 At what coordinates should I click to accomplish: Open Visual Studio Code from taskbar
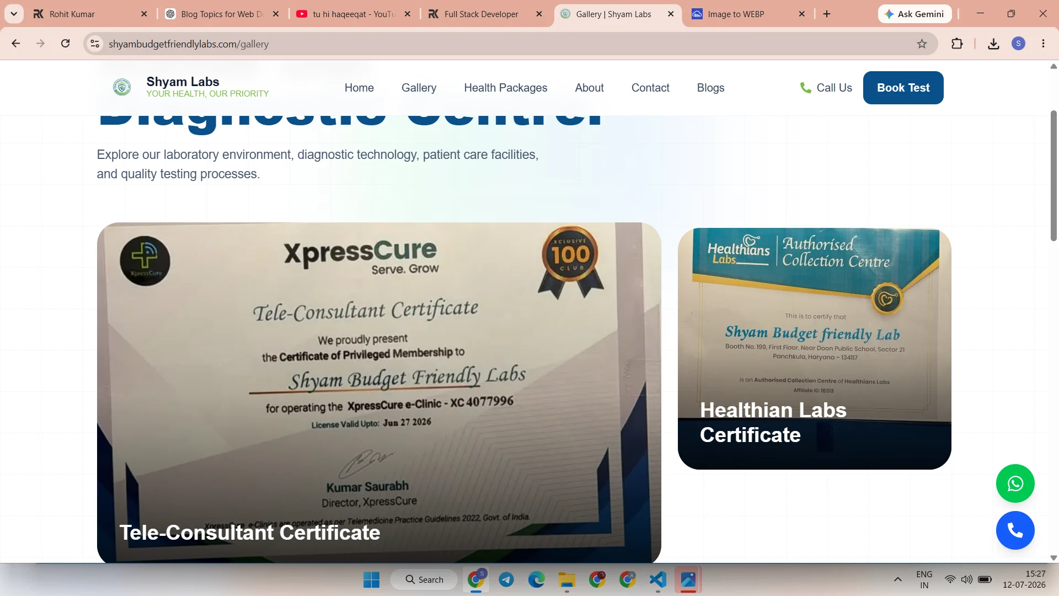point(657,579)
